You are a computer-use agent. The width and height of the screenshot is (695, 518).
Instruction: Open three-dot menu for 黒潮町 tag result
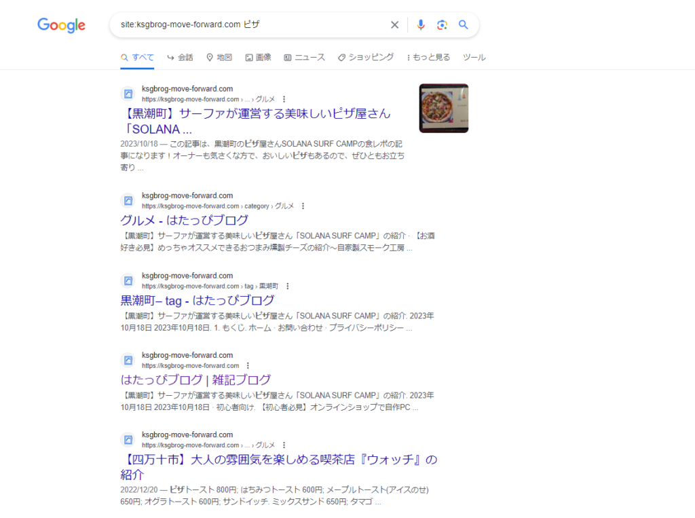tap(288, 286)
